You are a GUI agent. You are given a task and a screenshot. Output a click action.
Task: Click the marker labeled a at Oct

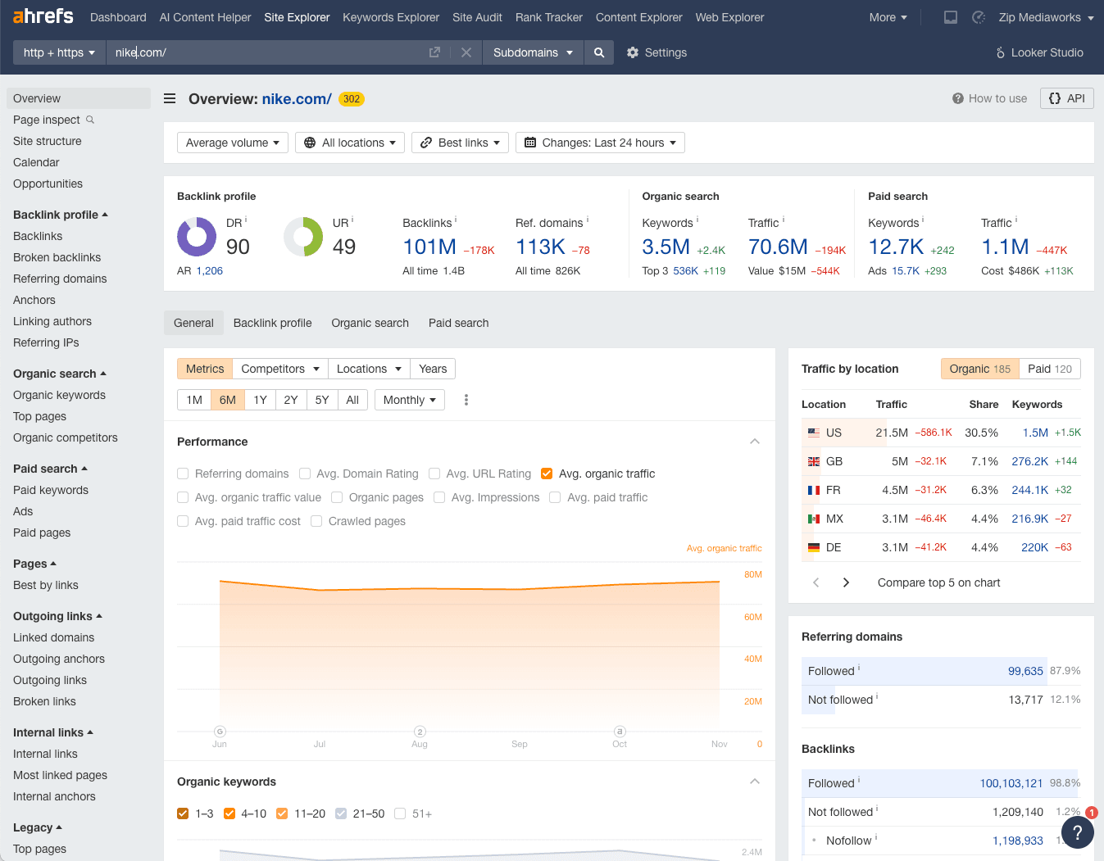click(x=620, y=732)
